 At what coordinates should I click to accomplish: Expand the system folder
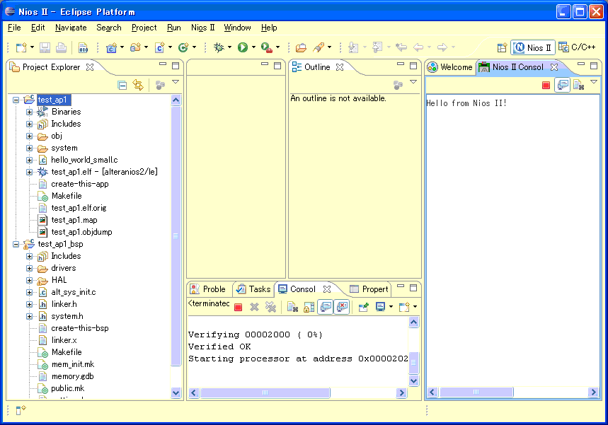(x=29, y=148)
